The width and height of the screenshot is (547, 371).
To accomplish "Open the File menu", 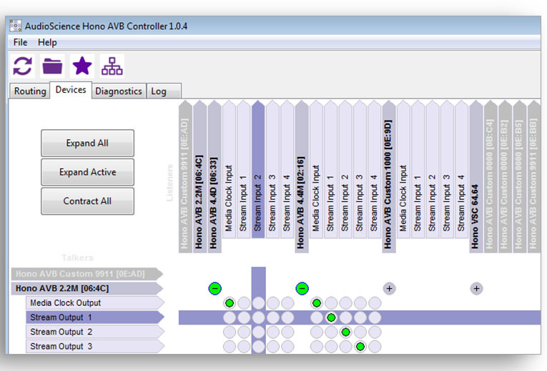I will click(20, 42).
